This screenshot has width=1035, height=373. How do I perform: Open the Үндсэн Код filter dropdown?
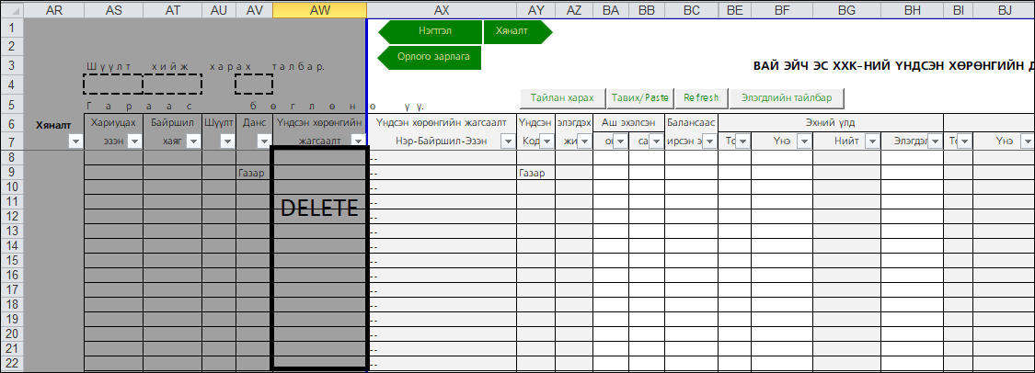[546, 141]
